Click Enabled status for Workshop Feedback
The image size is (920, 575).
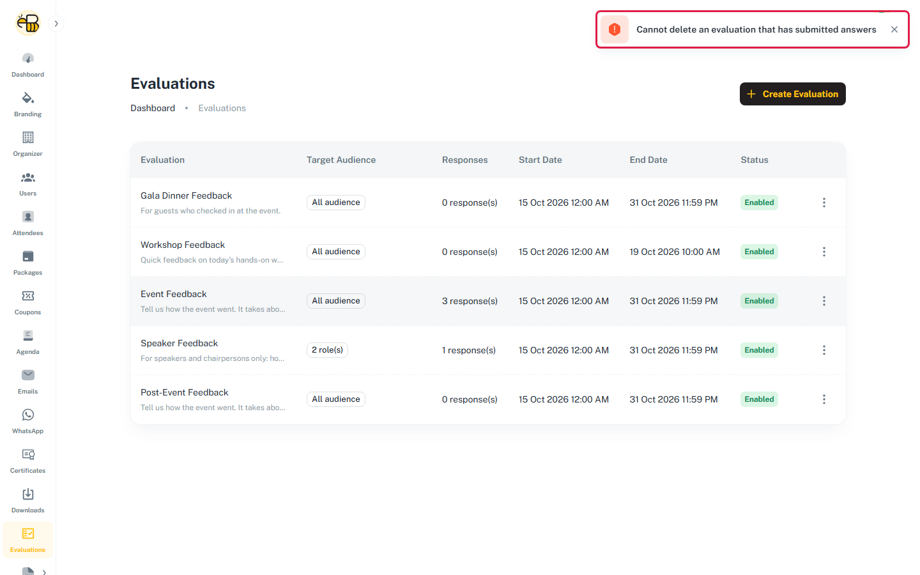point(759,252)
